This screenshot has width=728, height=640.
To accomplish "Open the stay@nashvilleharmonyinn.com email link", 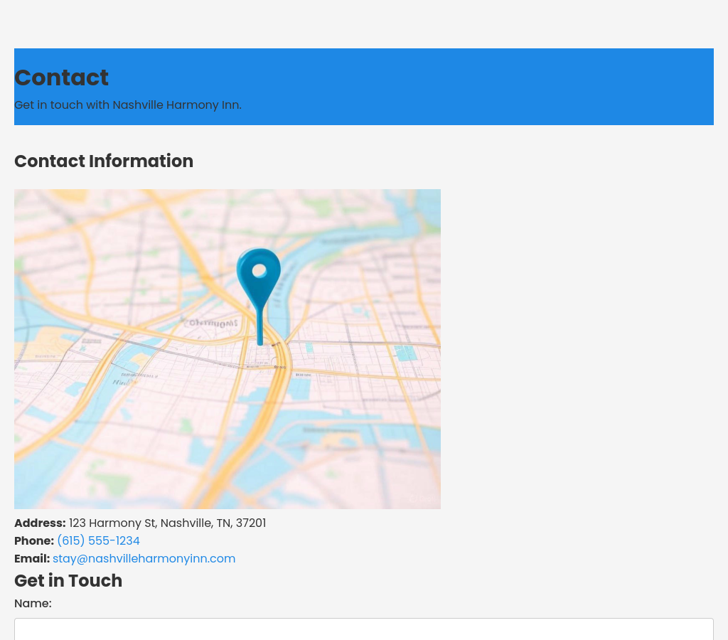I will coord(144,559).
